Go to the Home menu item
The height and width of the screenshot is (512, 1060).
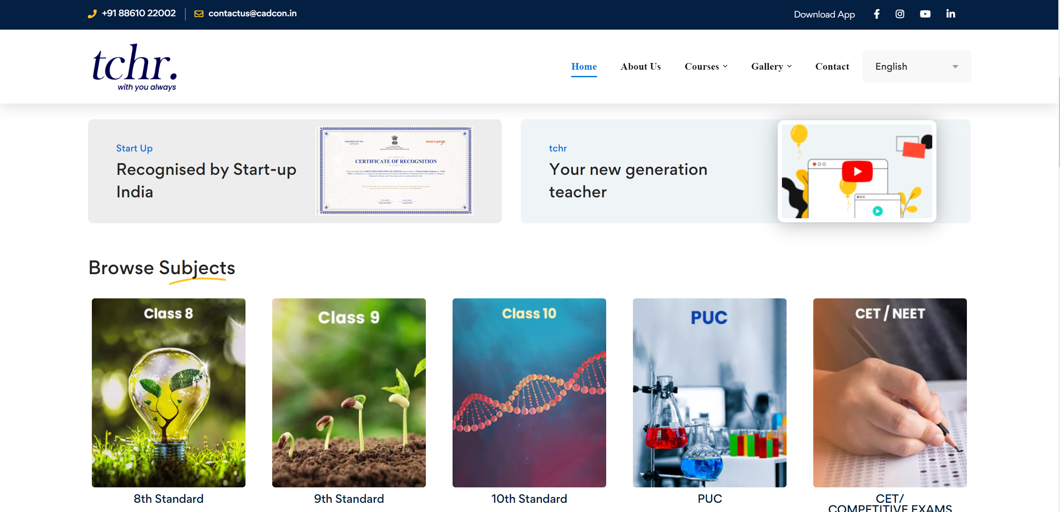[x=584, y=67]
